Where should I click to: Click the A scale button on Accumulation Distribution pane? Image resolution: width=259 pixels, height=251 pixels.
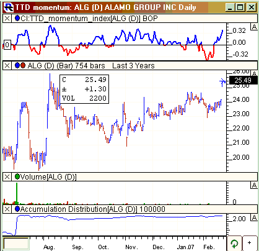(254, 217)
